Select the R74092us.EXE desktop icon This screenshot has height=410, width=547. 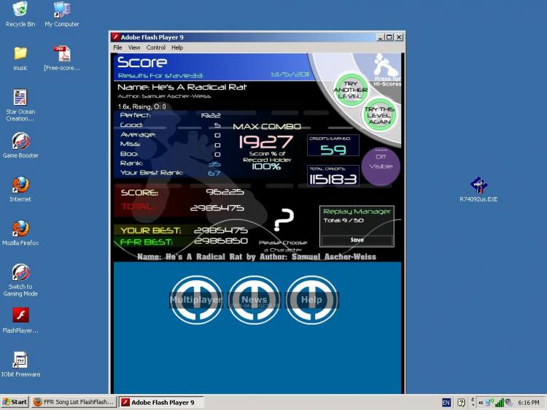coord(478,190)
